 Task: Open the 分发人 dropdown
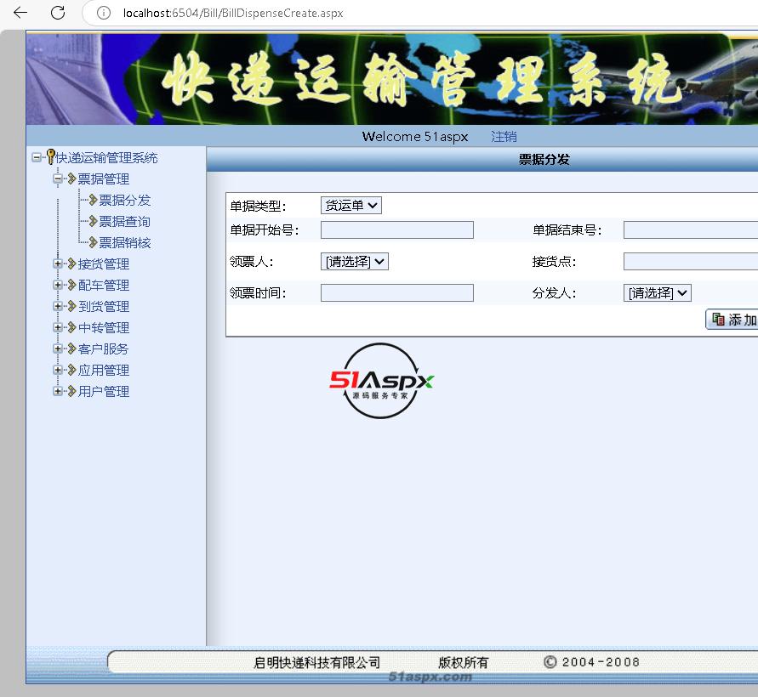pyautogui.click(x=657, y=292)
